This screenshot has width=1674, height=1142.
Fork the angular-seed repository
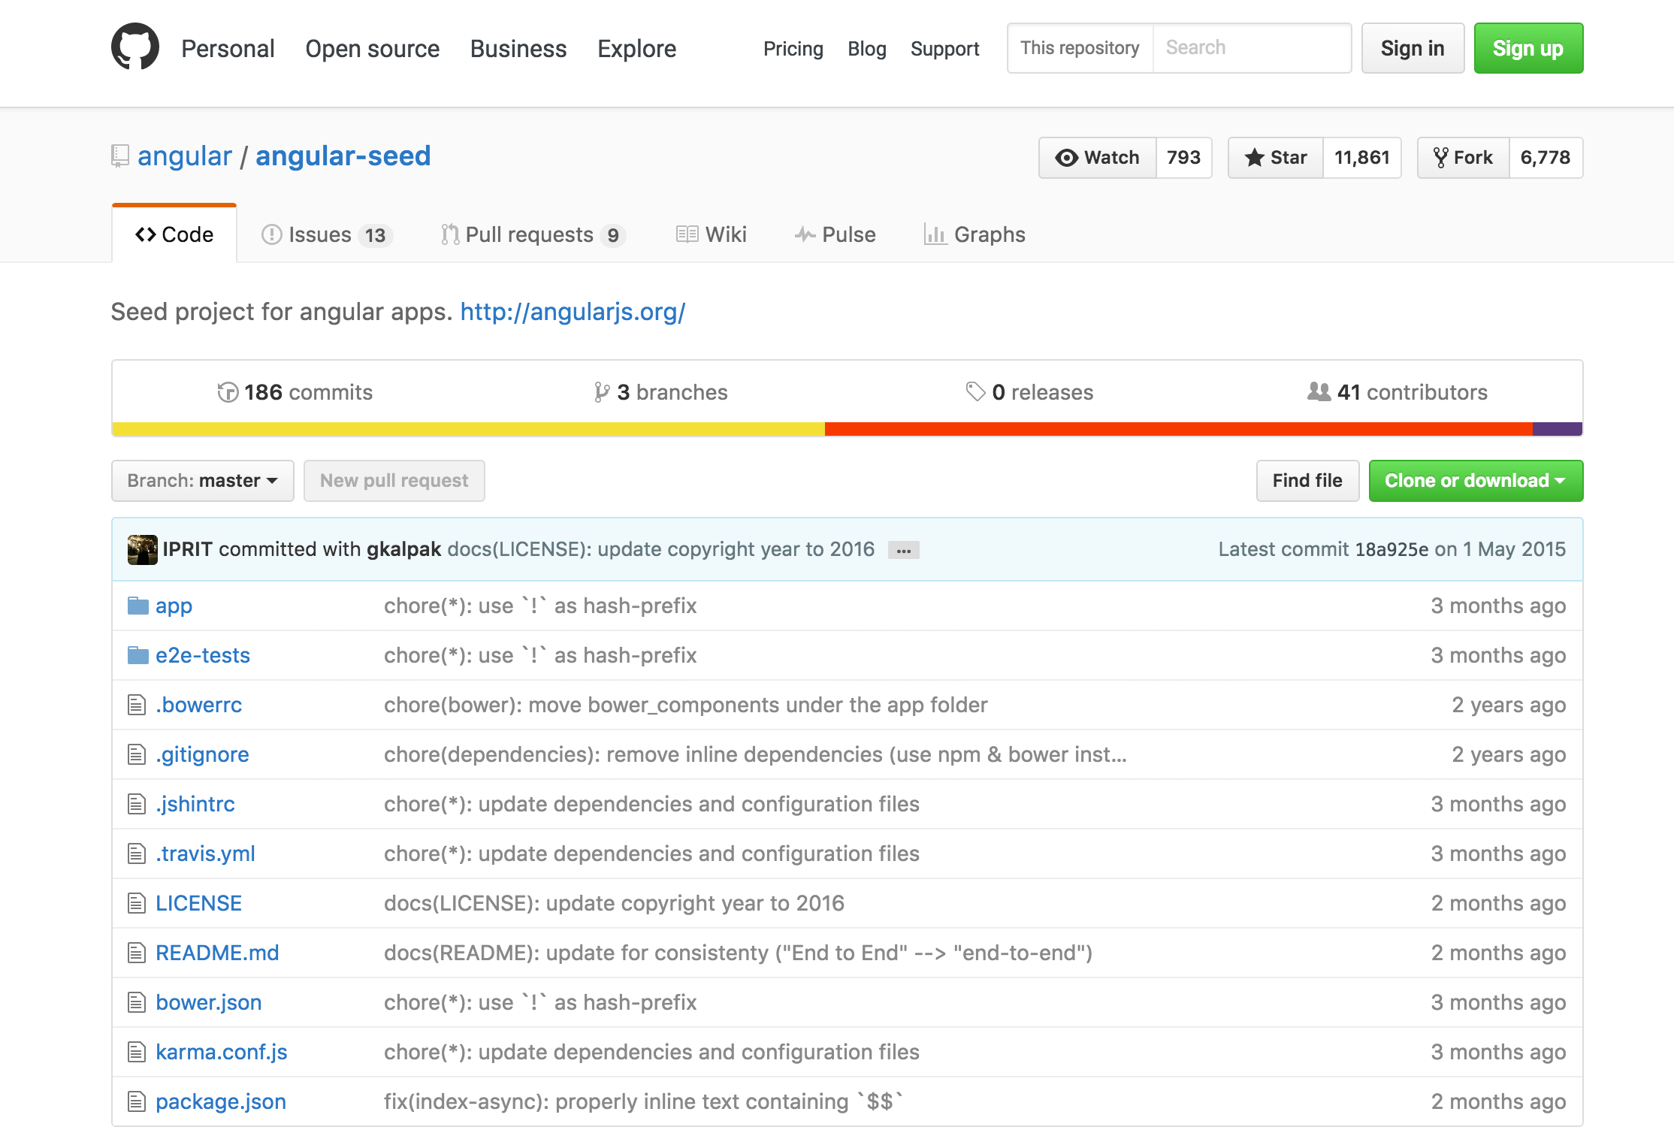pos(1464,158)
